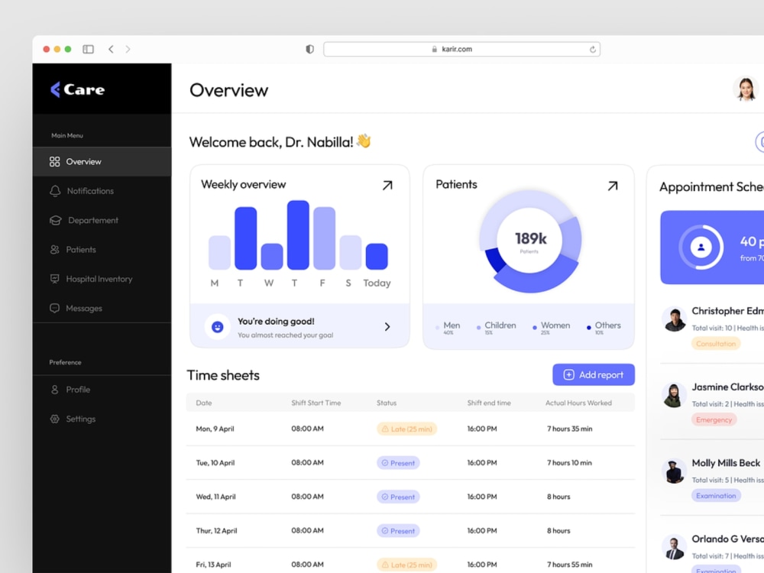
Task: Click the Present badge for Tue, 10 April
Action: [x=398, y=463]
